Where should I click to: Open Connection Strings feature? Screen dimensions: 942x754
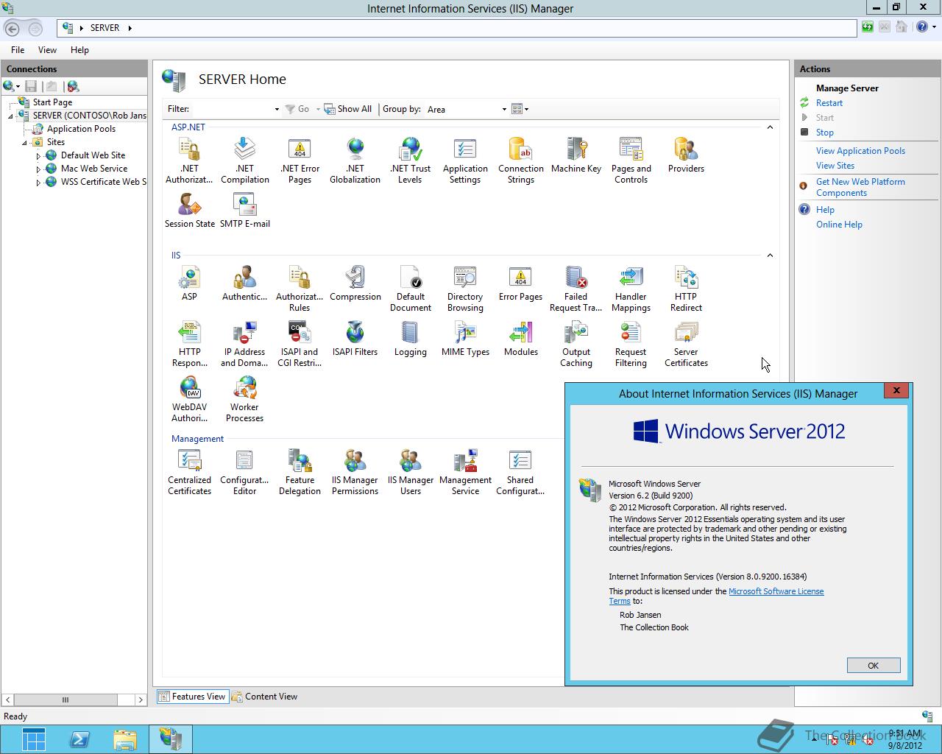click(520, 161)
